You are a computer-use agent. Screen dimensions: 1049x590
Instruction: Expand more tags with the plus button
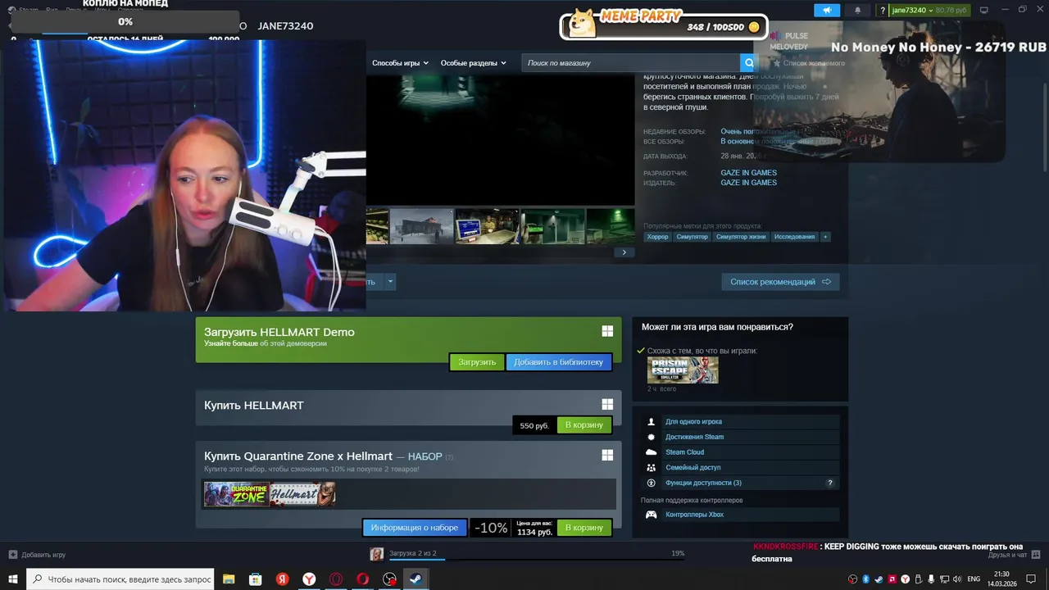(x=825, y=237)
